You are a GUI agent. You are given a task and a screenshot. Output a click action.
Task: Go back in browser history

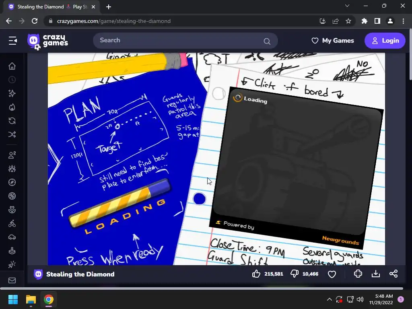click(x=9, y=21)
